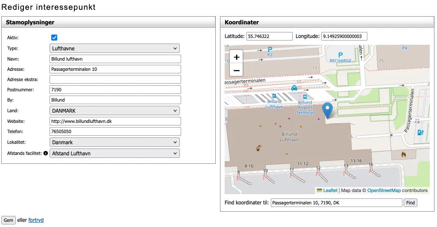Open the Lokalitet dropdown
This screenshot has width=437, height=227.
click(114, 143)
